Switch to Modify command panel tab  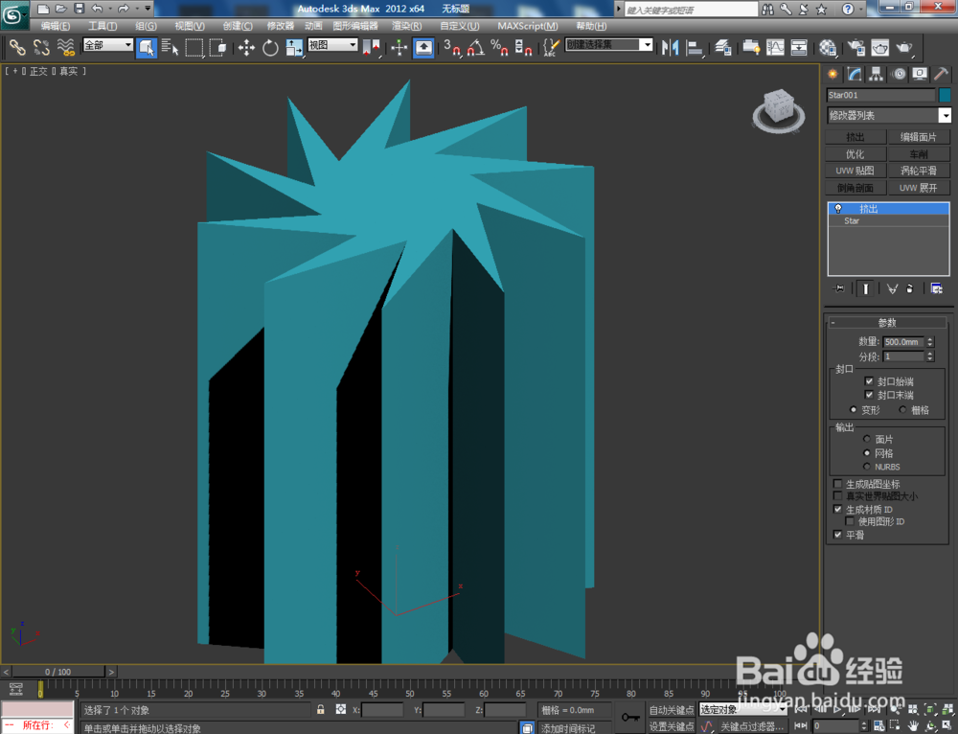[x=855, y=75]
